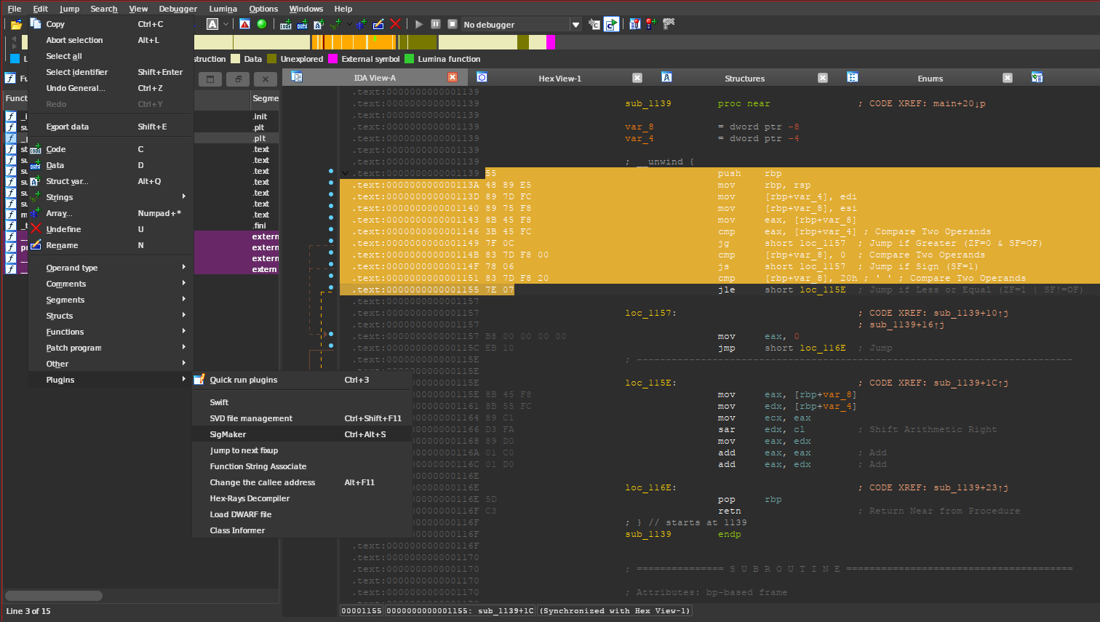This screenshot has width=1100, height=622.
Task: Click the Unexplored legend color swatch
Action: point(271,59)
